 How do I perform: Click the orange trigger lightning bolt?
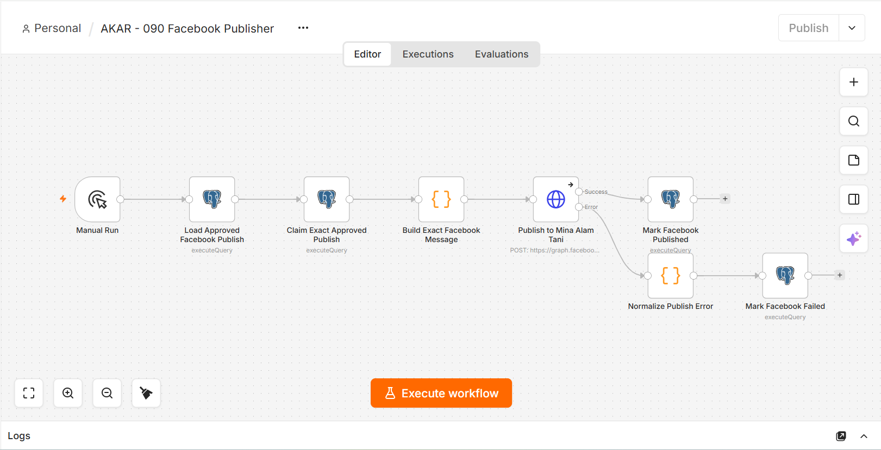[63, 199]
